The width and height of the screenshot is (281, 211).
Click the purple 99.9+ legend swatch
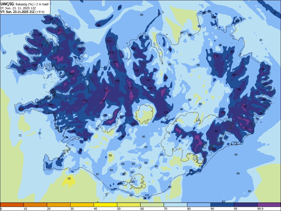269,205
